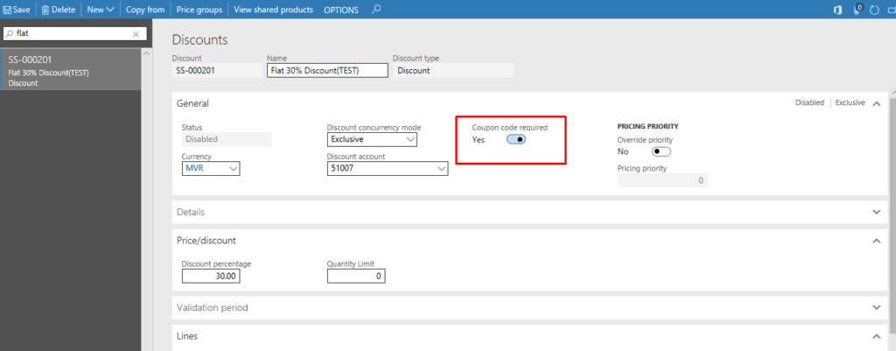Screen dimensions: 896x351
Task: Click the Discount percentage field
Action: [210, 276]
